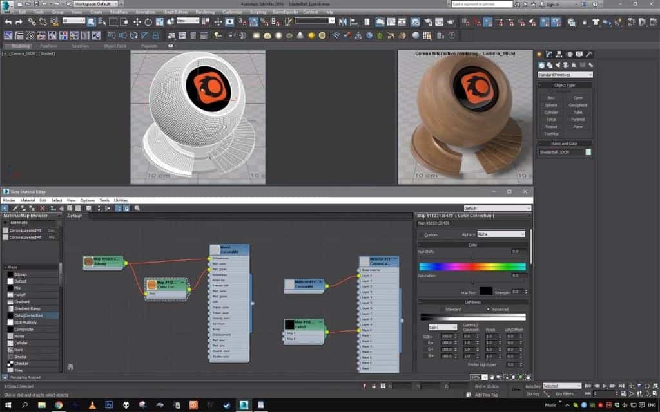
Task: Create a Teapot primitive
Action: (x=550, y=127)
